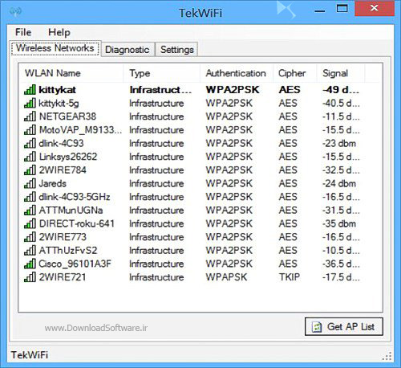Click the -23 dbm signal value
401x368 pixels.
[x=339, y=143]
